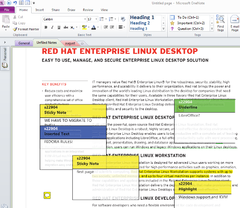
Task: Apply the text highlight color marker
Action: (x=84, y=27)
